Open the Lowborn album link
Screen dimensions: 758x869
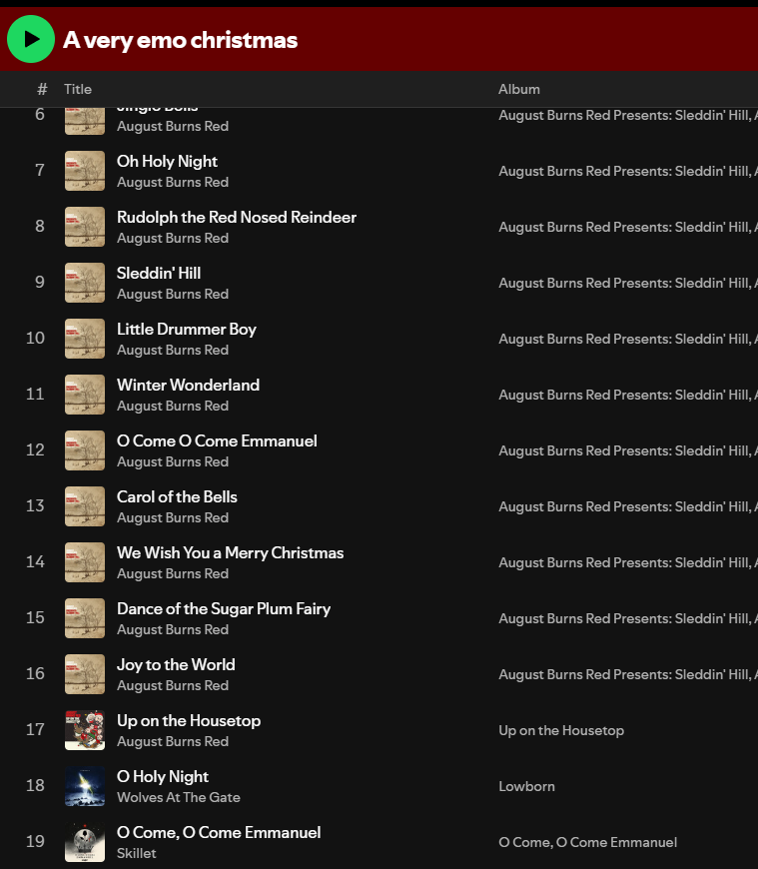tap(526, 786)
